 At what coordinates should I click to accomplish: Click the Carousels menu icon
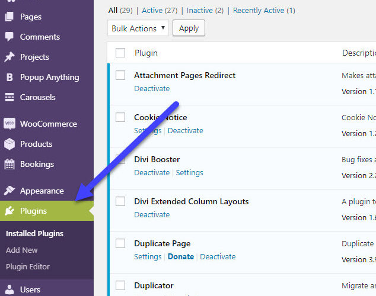click(9, 97)
